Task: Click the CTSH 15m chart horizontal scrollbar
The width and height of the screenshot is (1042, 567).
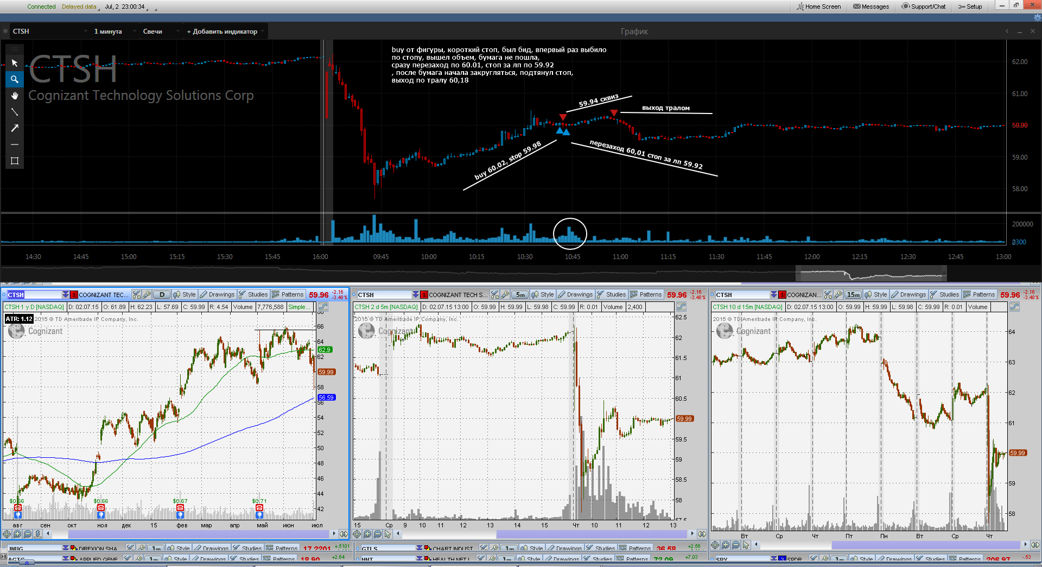Action: [925, 545]
